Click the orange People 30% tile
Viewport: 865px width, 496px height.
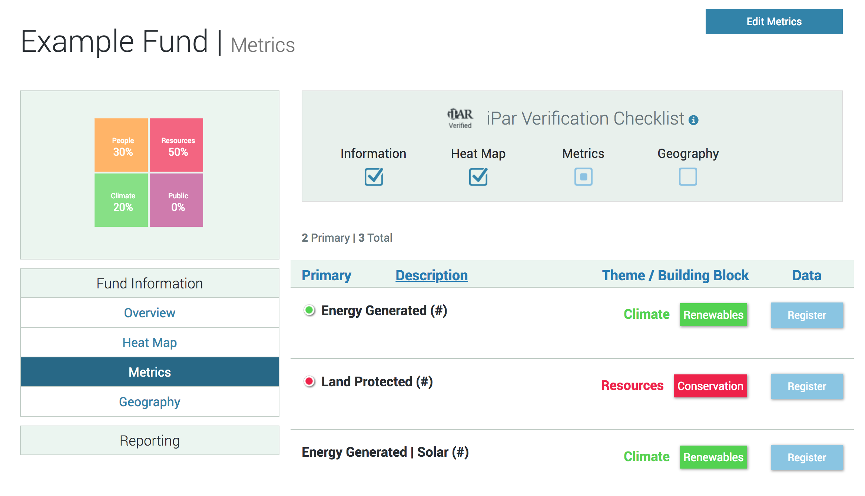(121, 145)
